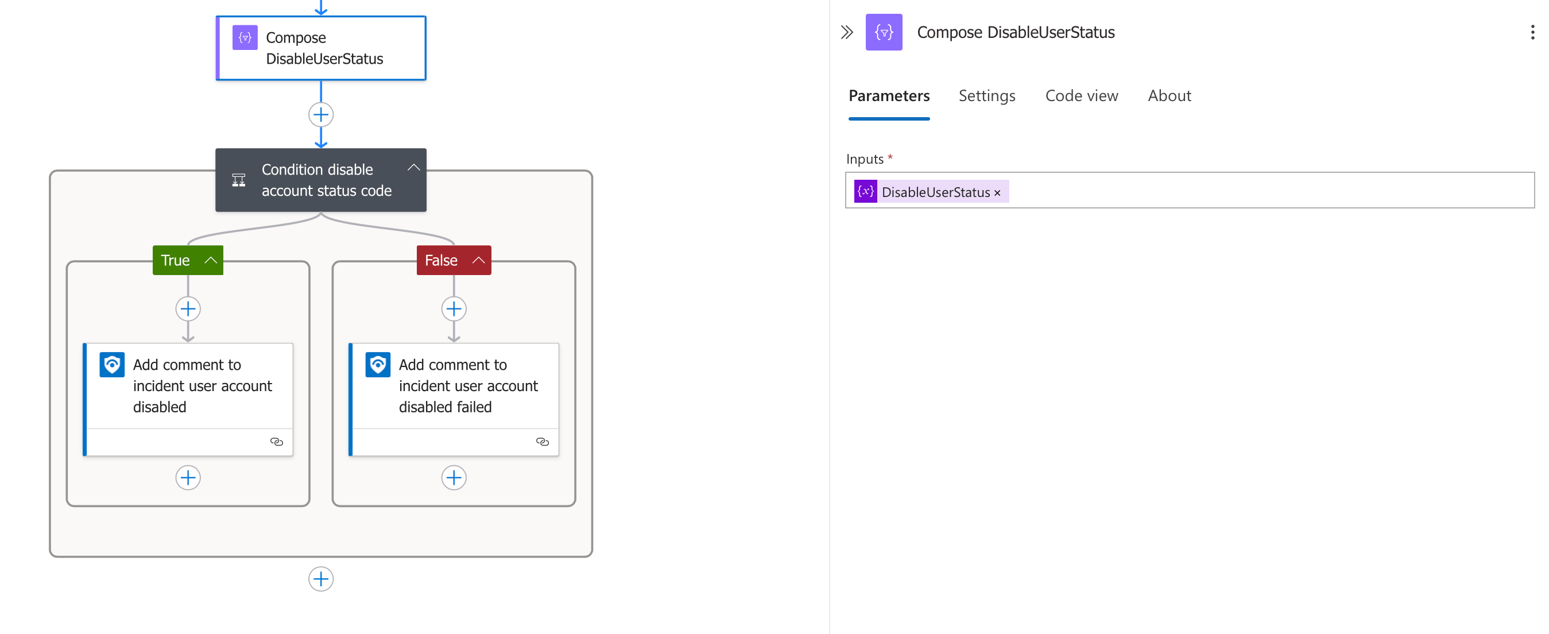Click connection link icon in False branch card
This screenshot has height=634, width=1549.
(543, 442)
